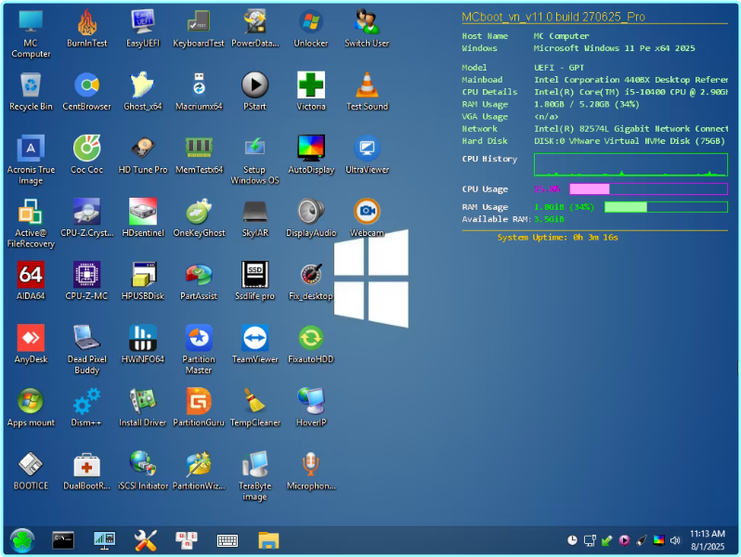Select the HWiNFO64 shortcut

pos(143,345)
